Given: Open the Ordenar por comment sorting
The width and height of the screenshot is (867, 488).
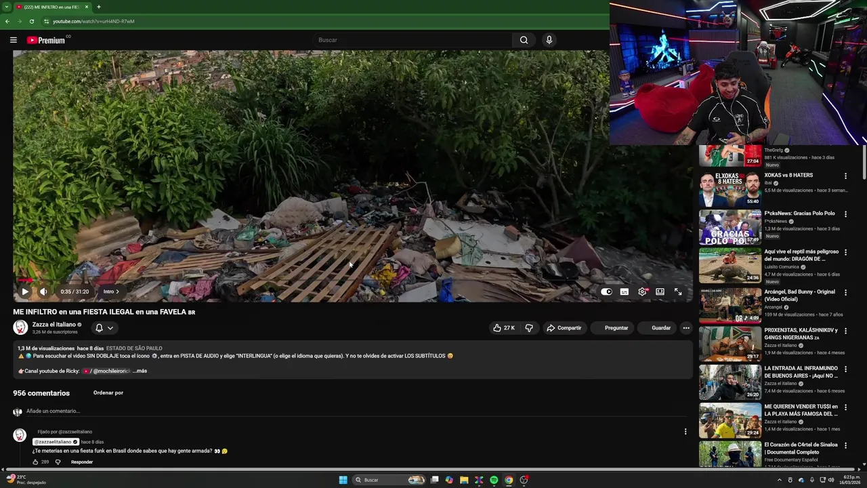Looking at the screenshot, I should [x=108, y=393].
